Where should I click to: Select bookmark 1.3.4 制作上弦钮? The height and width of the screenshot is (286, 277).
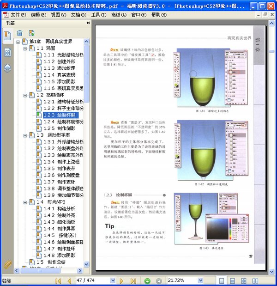61,162
